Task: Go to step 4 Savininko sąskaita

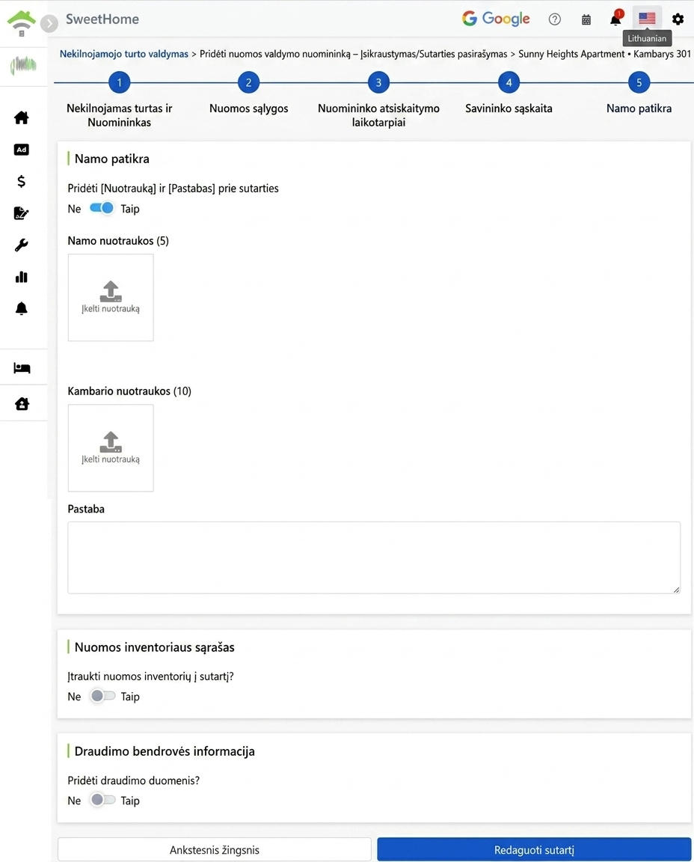Action: click(x=509, y=82)
